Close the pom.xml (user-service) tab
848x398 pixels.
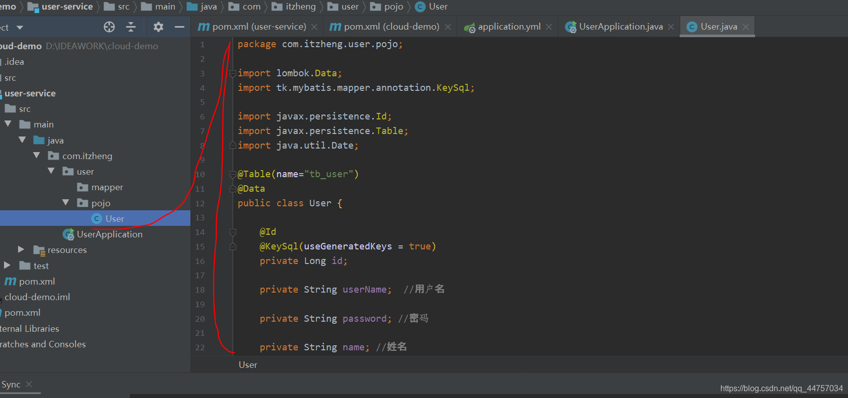point(314,27)
